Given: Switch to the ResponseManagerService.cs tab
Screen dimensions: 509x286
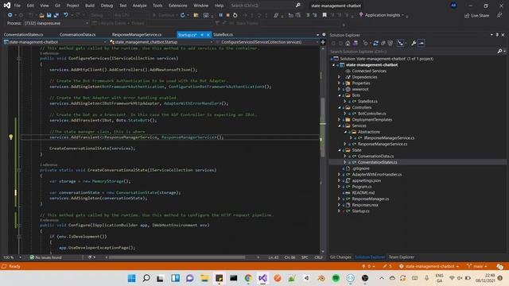Looking at the screenshot, I should pos(137,35).
